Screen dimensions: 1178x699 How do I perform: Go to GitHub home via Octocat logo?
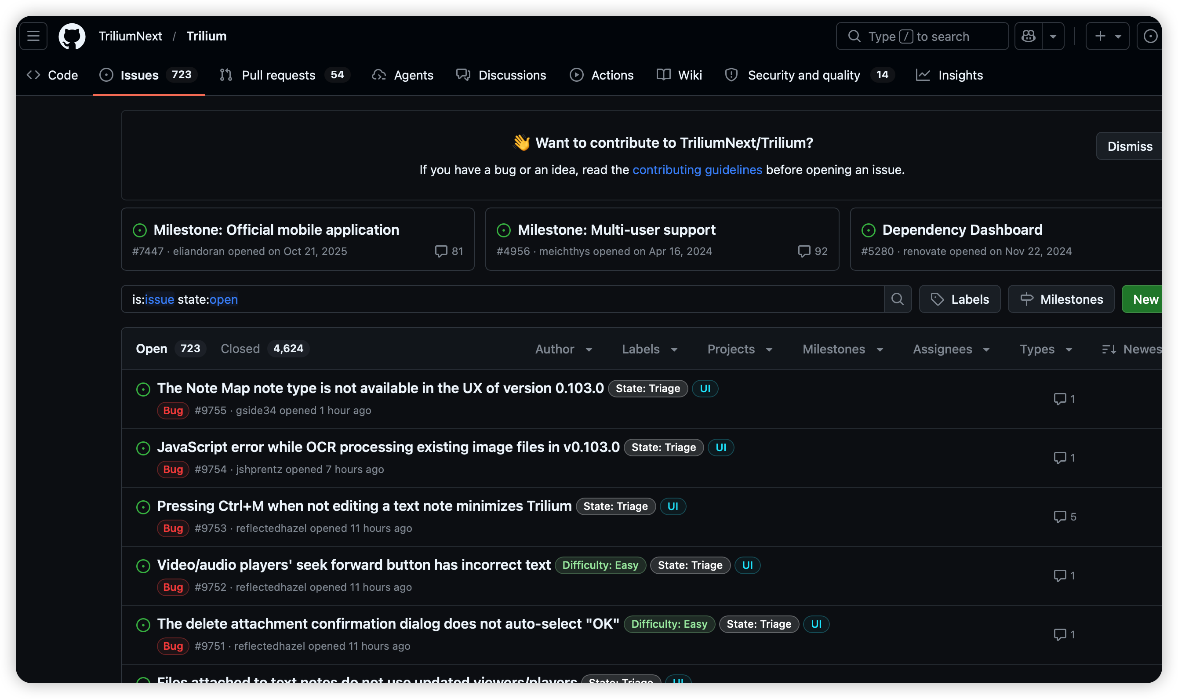tap(72, 36)
